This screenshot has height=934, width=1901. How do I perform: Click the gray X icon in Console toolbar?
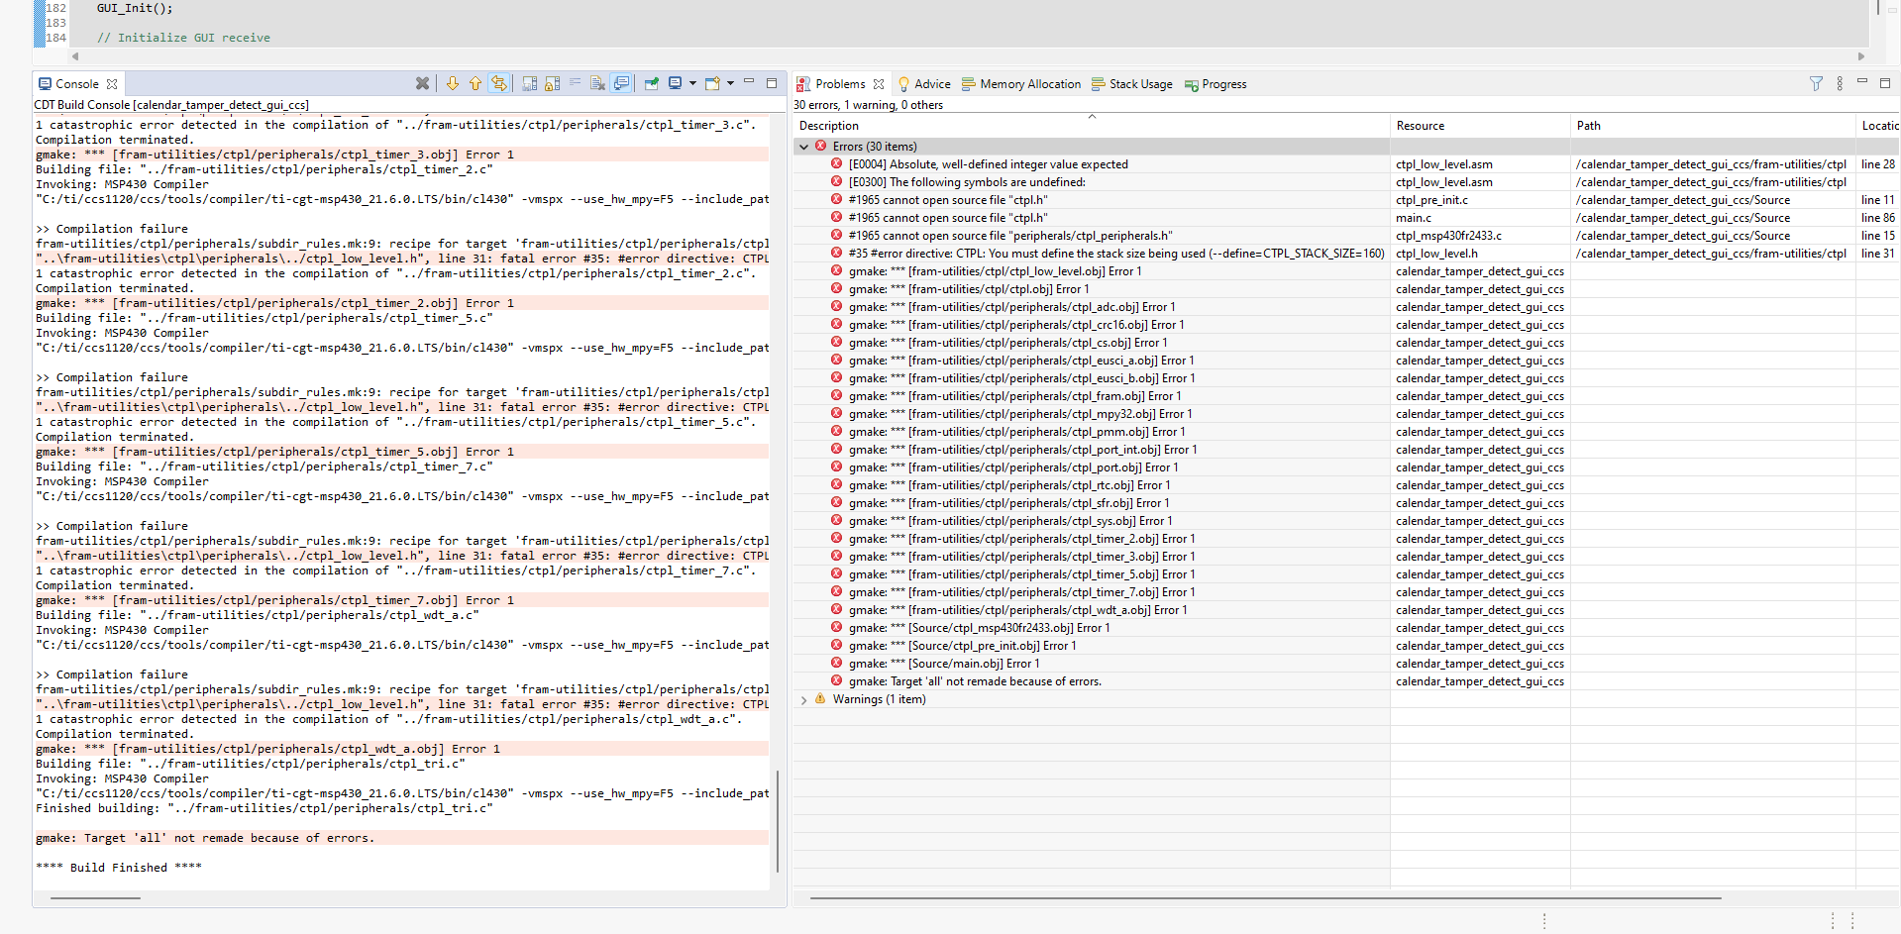tap(422, 84)
